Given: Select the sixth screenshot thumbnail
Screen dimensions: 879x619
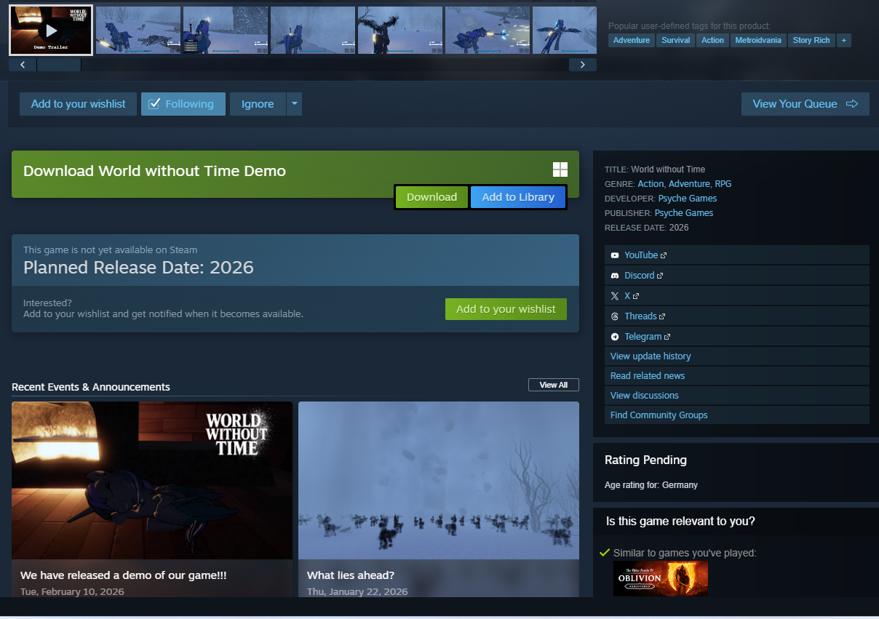Looking at the screenshot, I should click(488, 31).
